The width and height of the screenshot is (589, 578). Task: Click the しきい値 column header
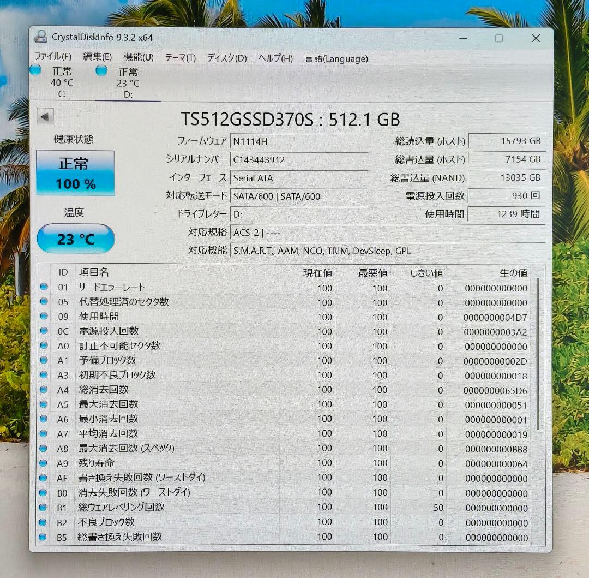(426, 273)
